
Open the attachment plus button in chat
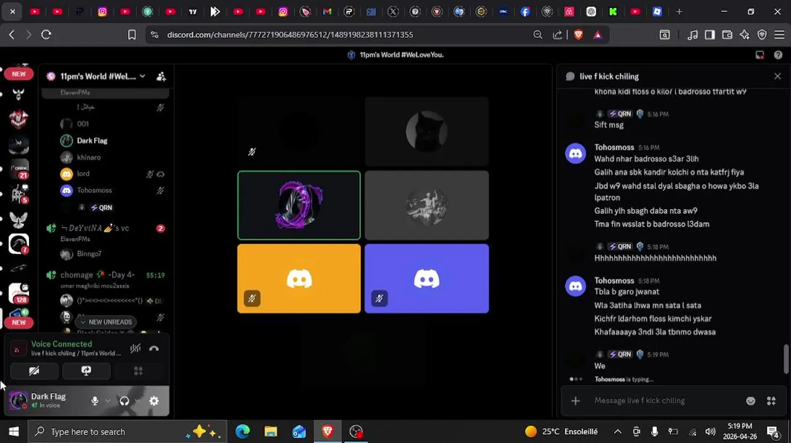coord(575,401)
